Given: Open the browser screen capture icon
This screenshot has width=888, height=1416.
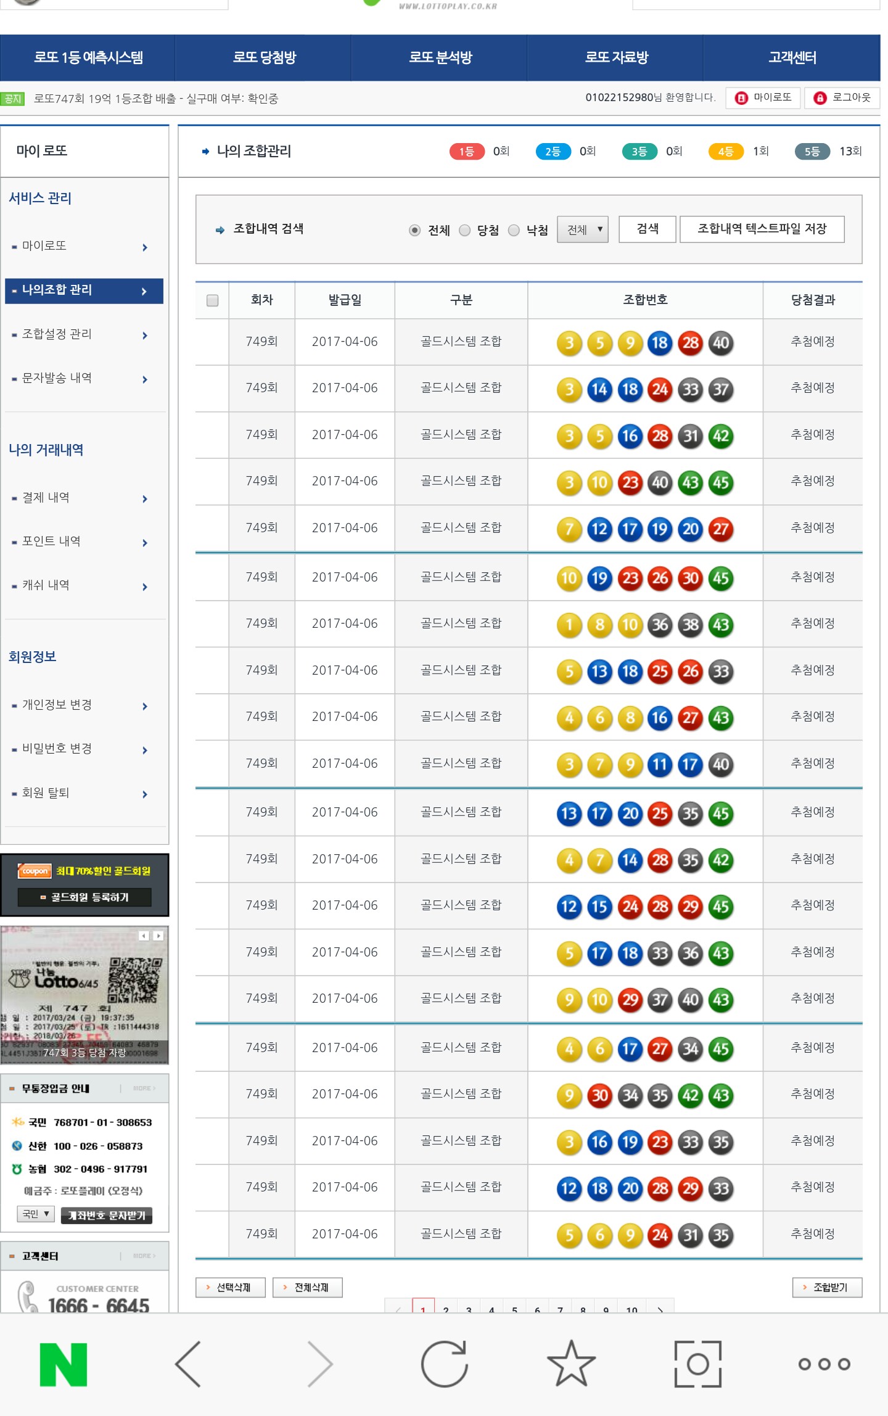Looking at the screenshot, I should (697, 1364).
